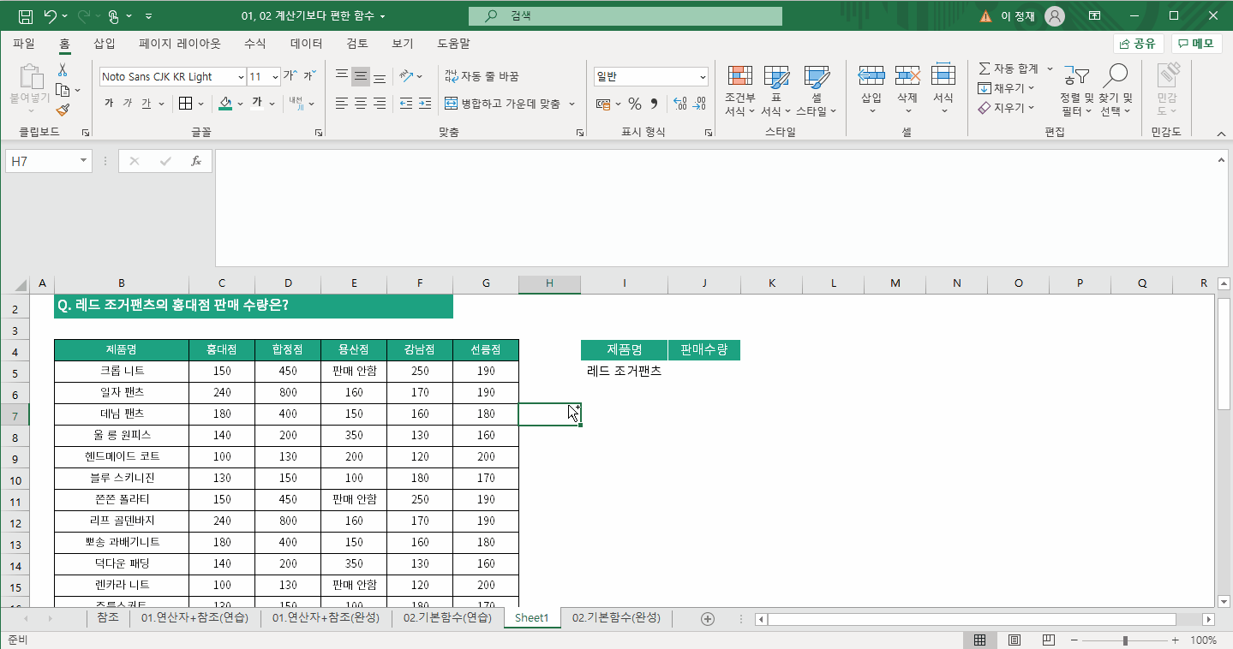1233x649 pixels.
Task: Expand the formula bar
Action: [1223, 159]
